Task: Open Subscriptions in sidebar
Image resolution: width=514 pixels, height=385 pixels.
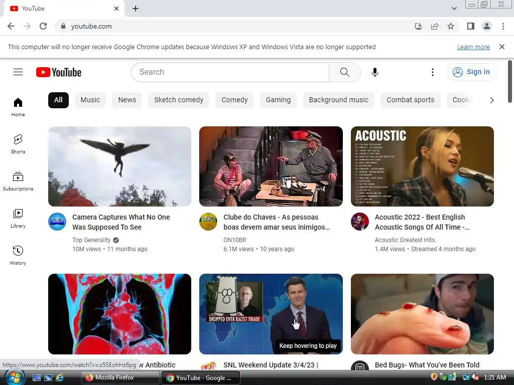Action: 18,181
